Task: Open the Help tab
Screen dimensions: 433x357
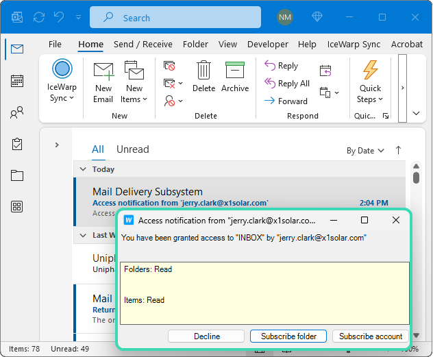Action: [x=307, y=44]
